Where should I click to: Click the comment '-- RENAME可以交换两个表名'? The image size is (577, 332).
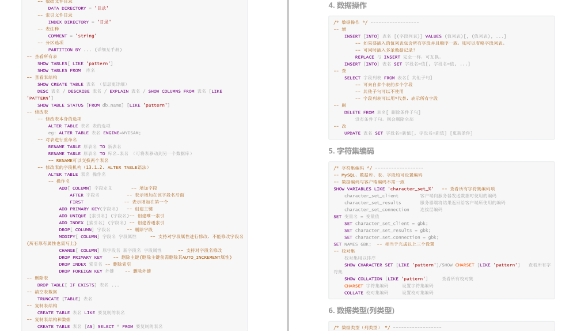click(x=78, y=161)
